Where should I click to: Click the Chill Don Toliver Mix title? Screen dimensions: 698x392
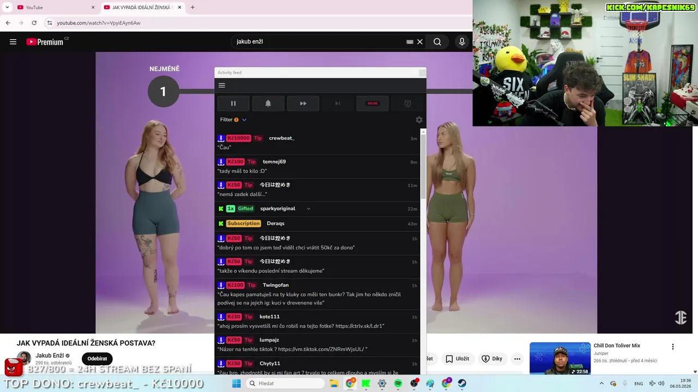pyautogui.click(x=617, y=346)
